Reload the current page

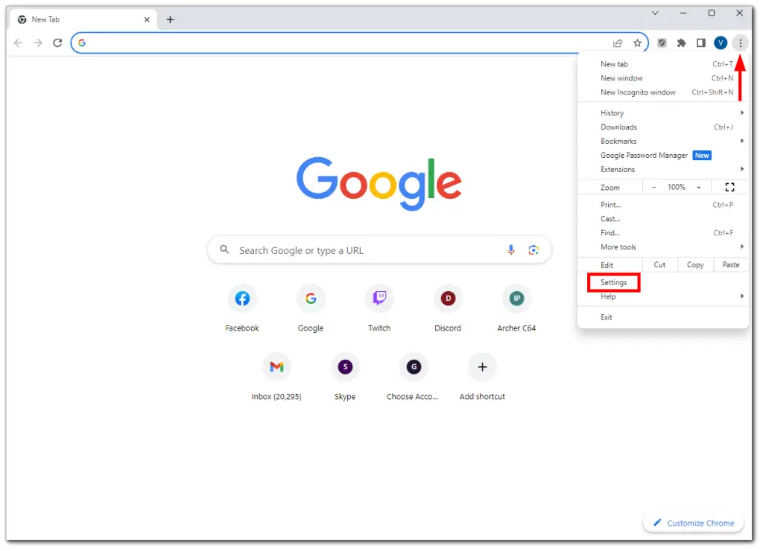click(x=57, y=42)
